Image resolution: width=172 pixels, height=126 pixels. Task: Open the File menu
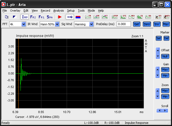(x=5, y=11)
